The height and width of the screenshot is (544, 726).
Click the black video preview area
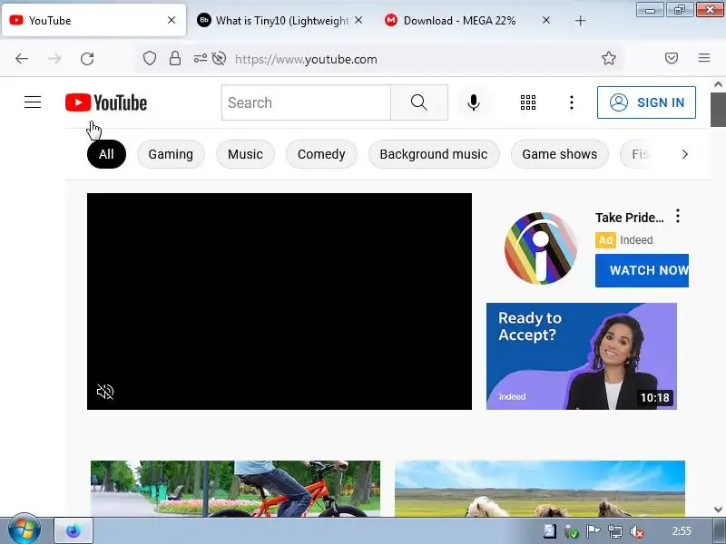[280, 301]
